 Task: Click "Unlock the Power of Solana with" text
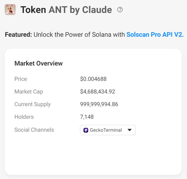79,34
